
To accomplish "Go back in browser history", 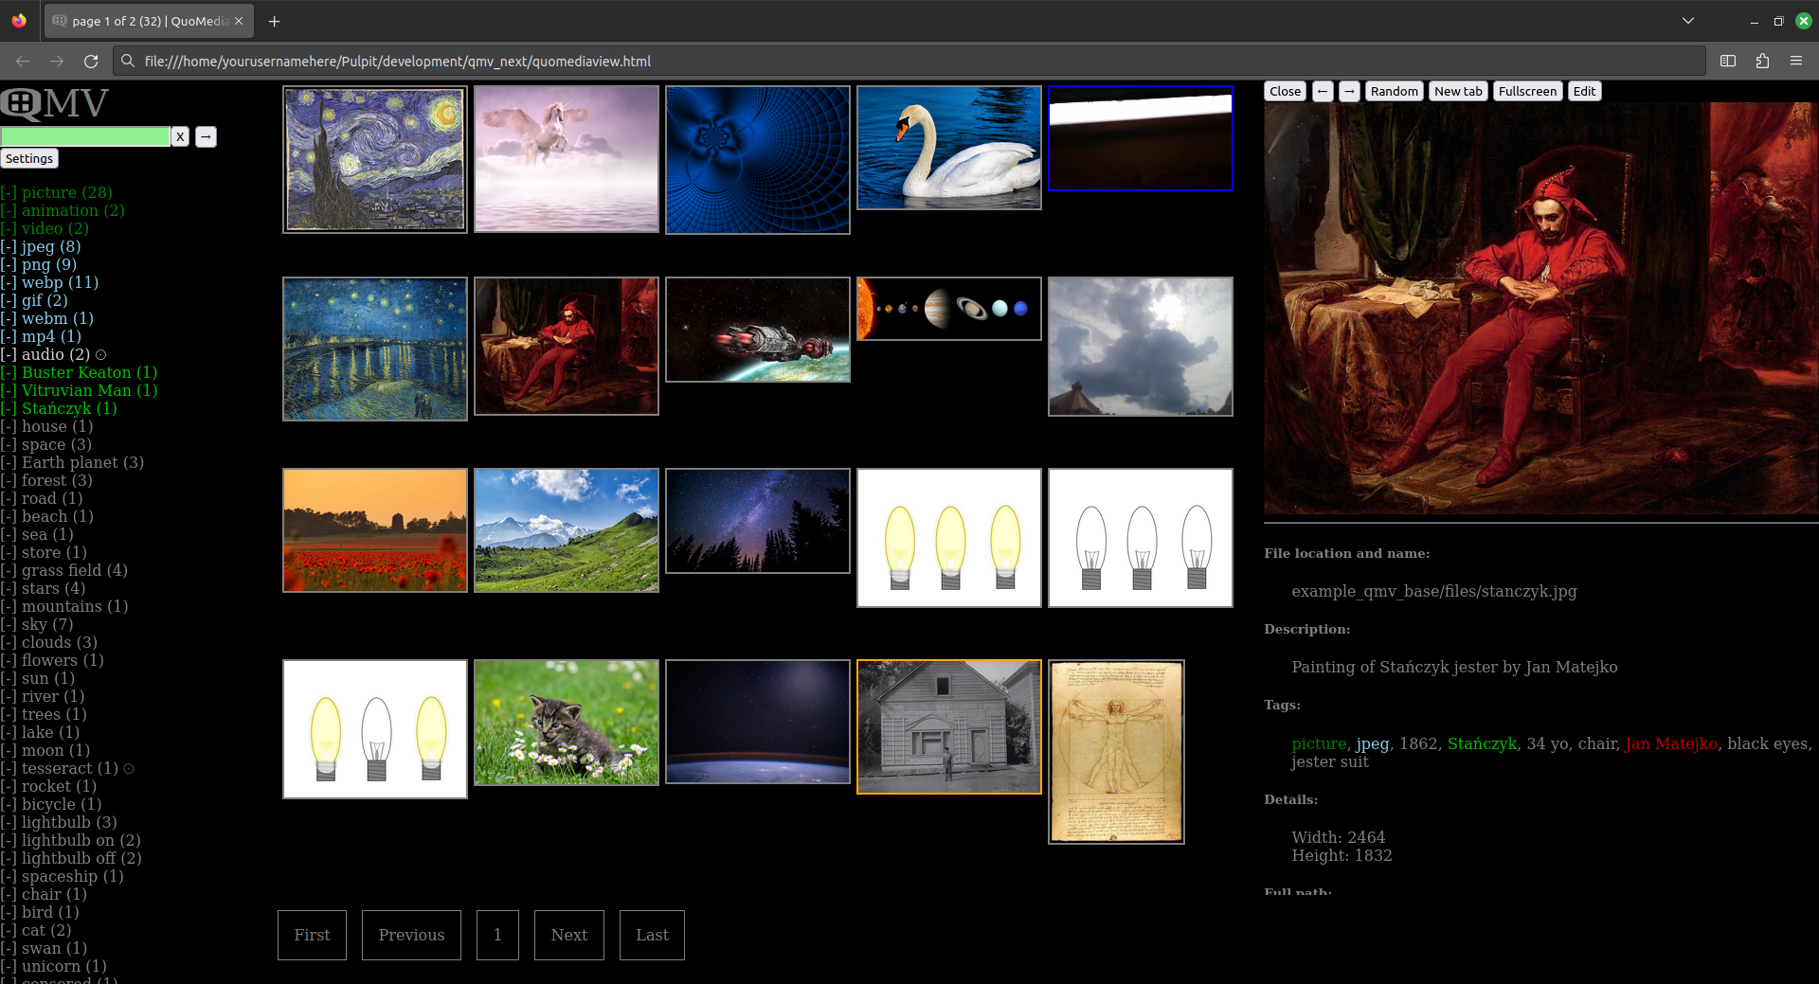I will coord(23,61).
